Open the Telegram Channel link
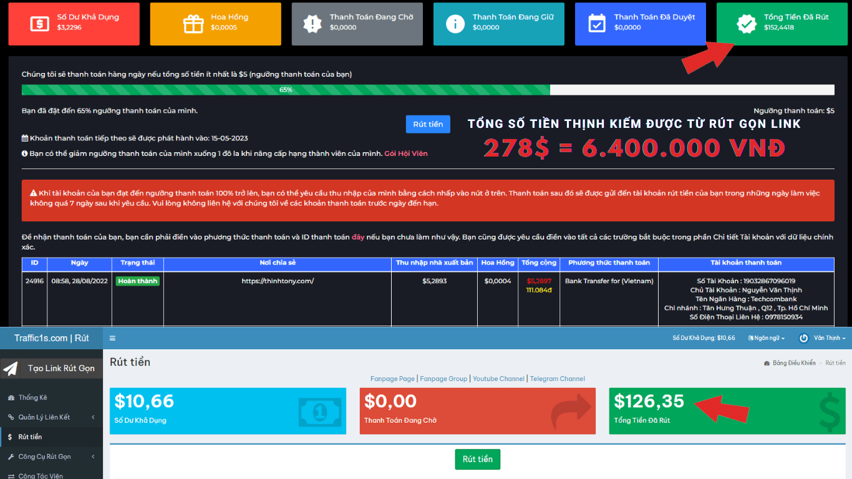The image size is (852, 479). click(557, 379)
